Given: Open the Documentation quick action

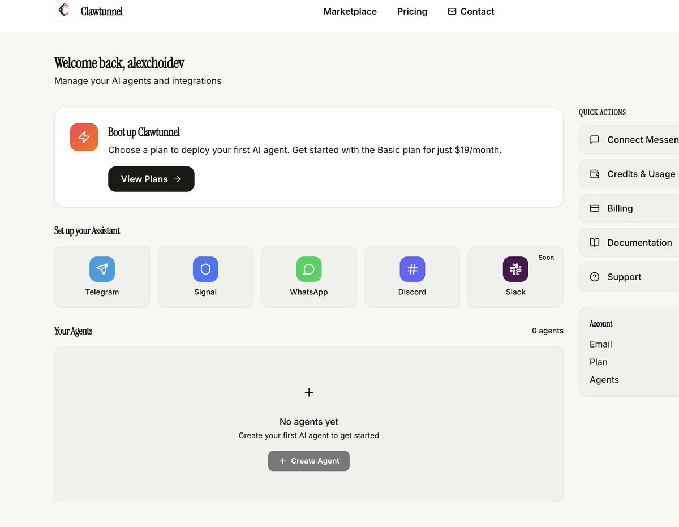Looking at the screenshot, I should [x=629, y=242].
